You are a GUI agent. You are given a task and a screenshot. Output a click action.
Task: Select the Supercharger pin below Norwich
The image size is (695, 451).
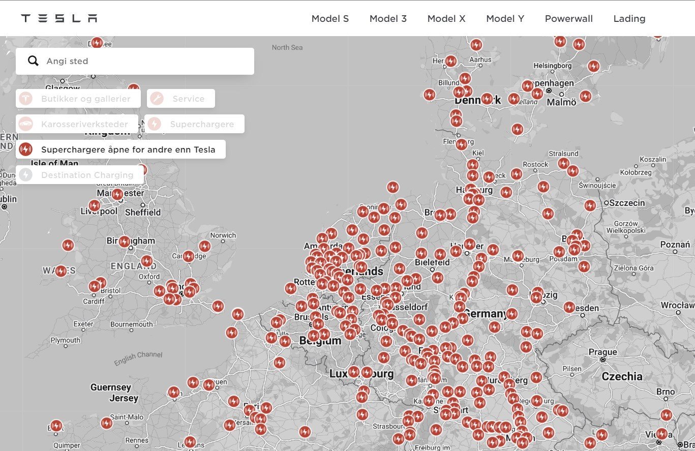click(204, 247)
